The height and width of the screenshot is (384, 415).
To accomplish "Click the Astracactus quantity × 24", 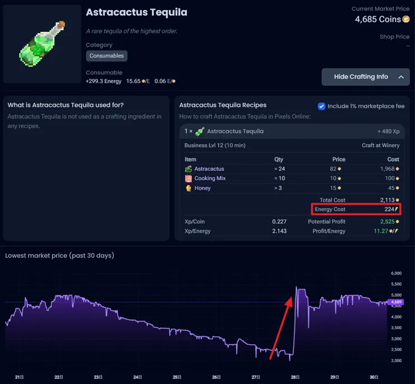I will coord(279,169).
